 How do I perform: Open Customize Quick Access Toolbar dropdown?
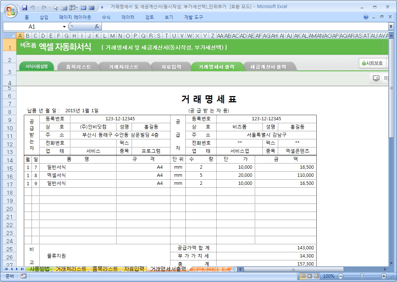tap(102, 7)
